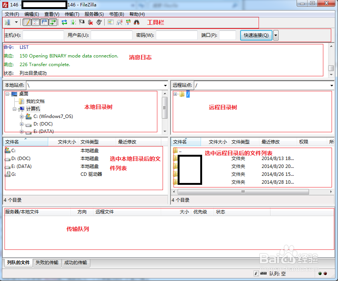Sort remote list by 文件类型 column
The height and width of the screenshot is (281, 338).
[244, 142]
